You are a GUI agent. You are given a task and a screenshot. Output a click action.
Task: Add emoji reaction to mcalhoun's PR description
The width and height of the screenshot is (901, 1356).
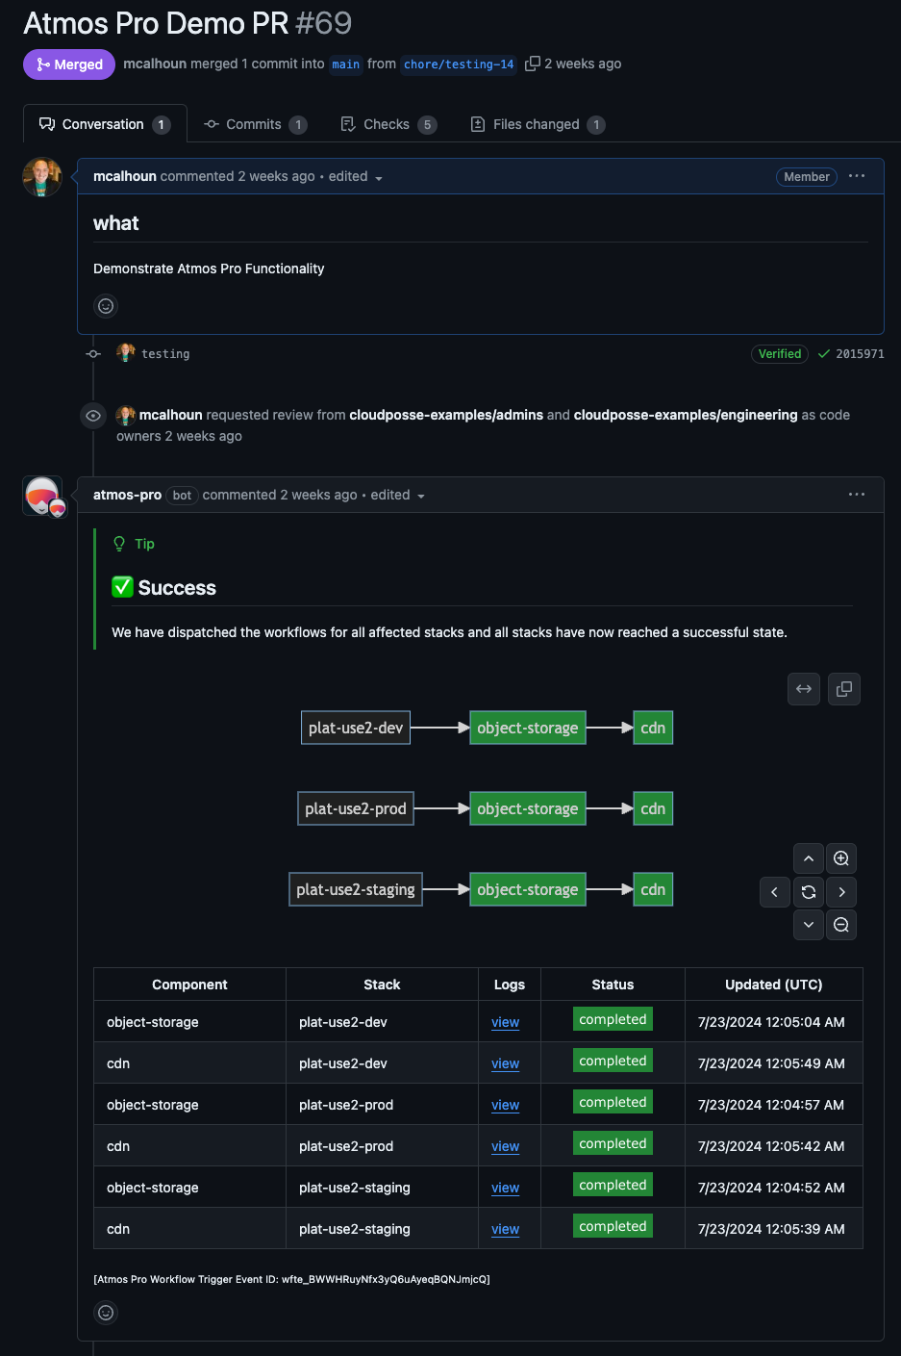[x=106, y=306]
